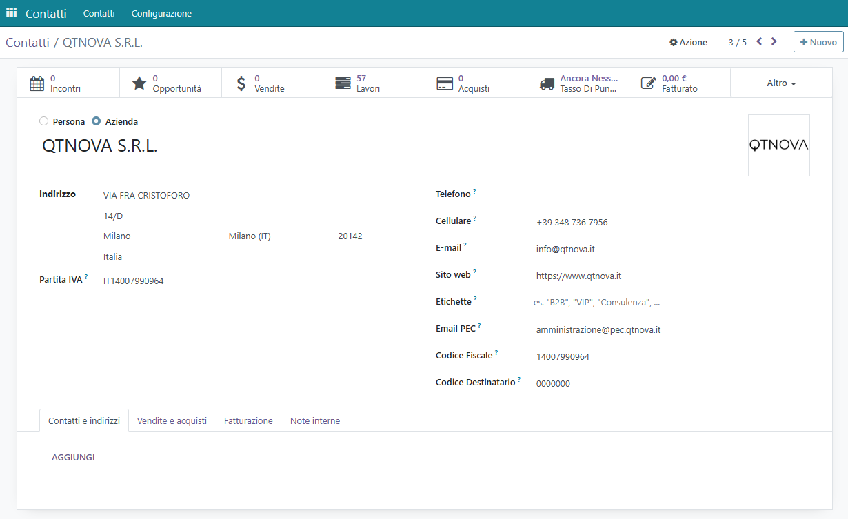Click the Nuovo button
The width and height of the screenshot is (848, 519).
point(818,42)
